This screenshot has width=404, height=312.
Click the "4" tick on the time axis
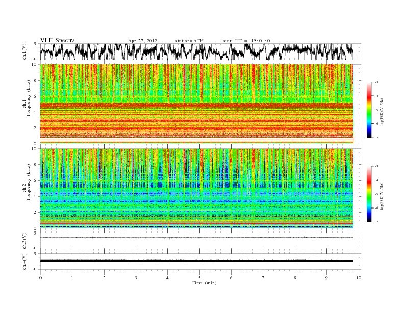point(167,278)
